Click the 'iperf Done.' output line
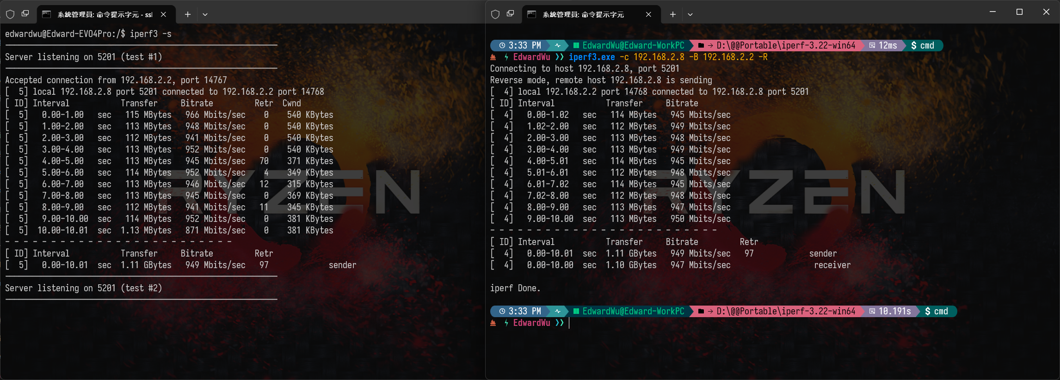1060x380 pixels. (x=515, y=288)
